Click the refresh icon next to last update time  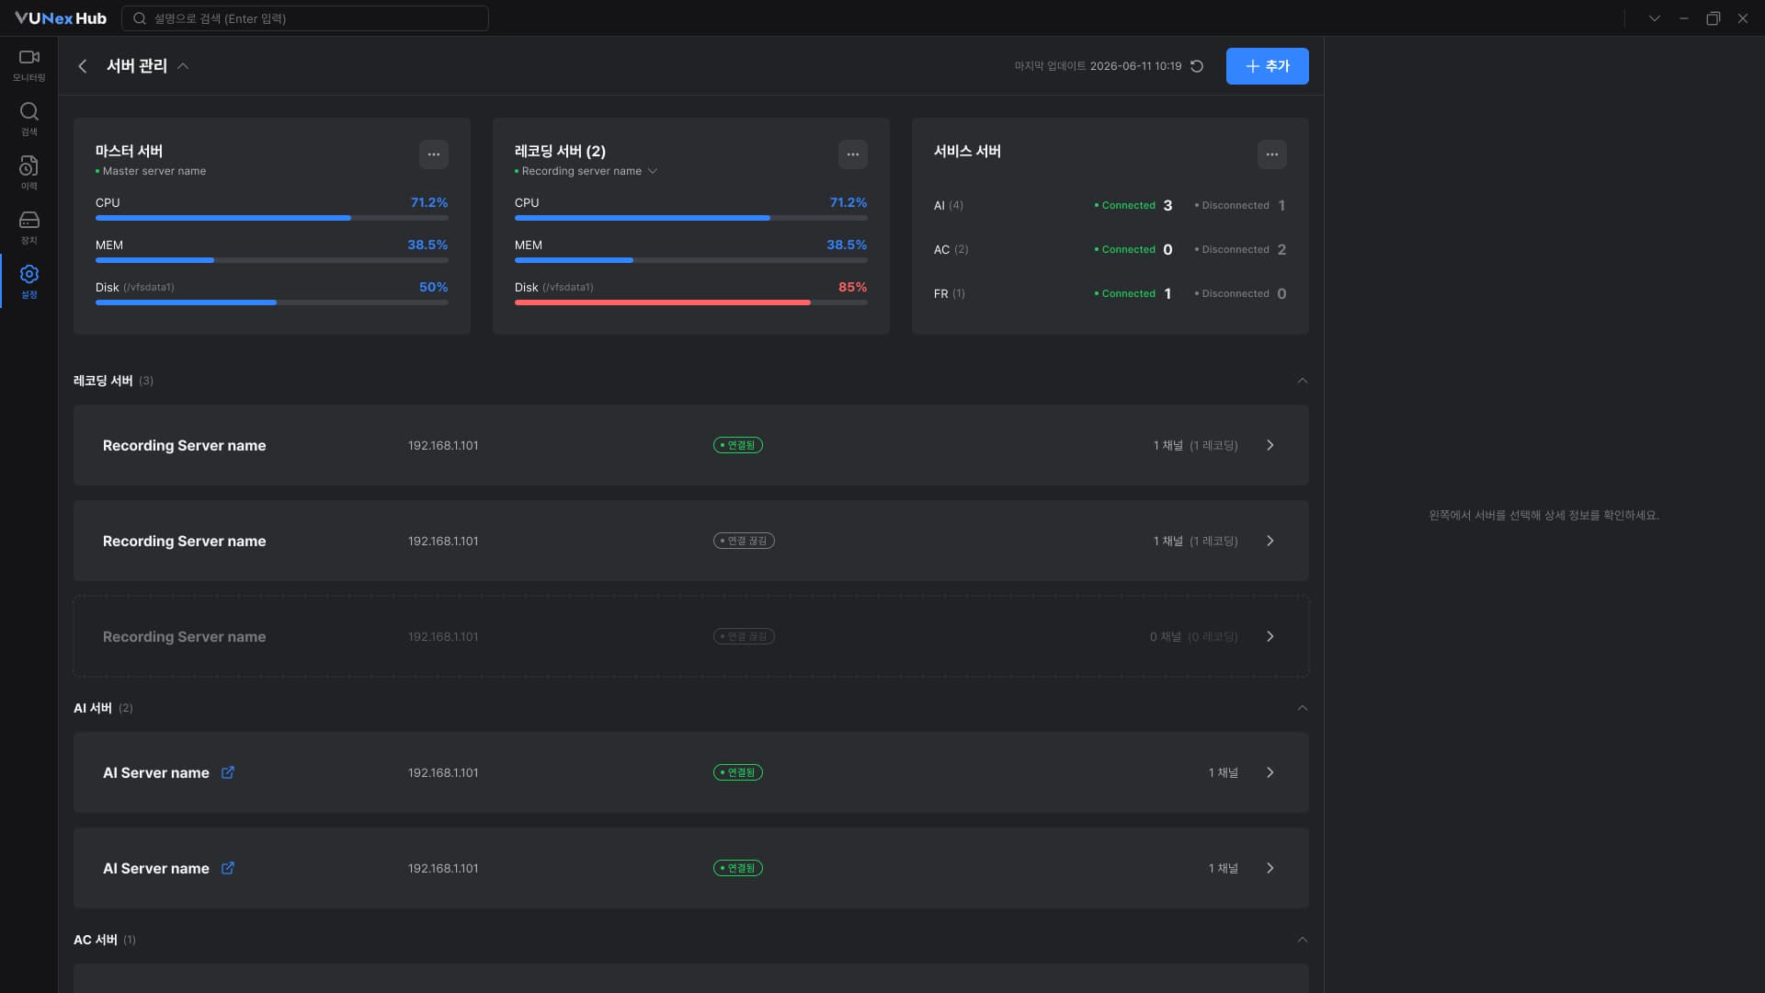tap(1197, 66)
